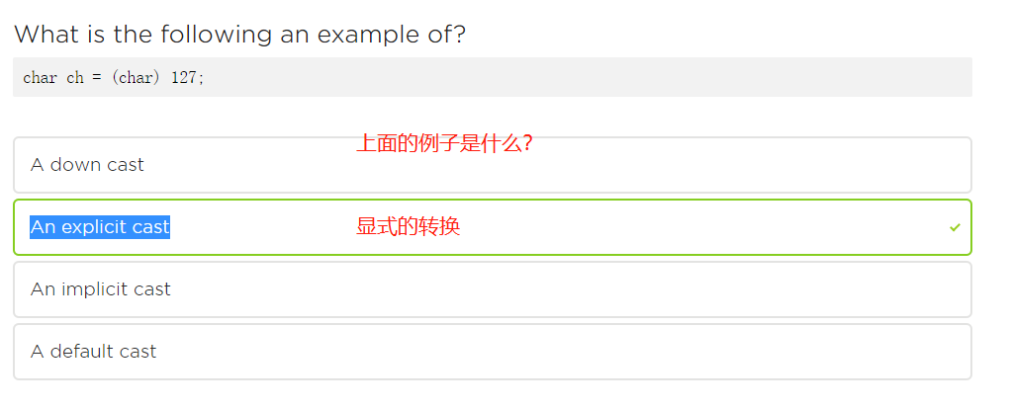Click the red annotation '上面的例子是什么?'
The width and height of the screenshot is (1010, 408).
[445, 144]
